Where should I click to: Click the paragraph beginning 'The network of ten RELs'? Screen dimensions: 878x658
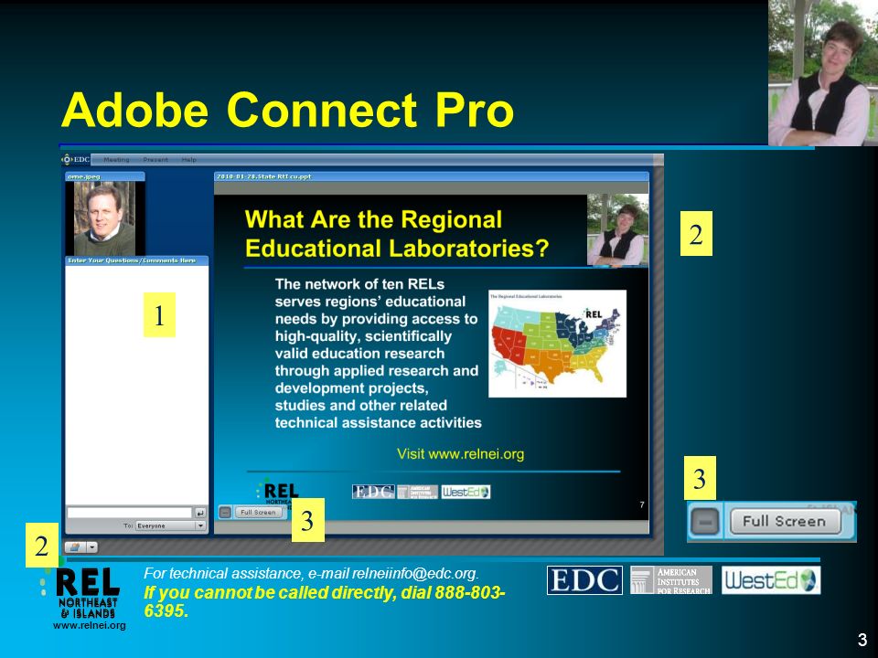378,353
